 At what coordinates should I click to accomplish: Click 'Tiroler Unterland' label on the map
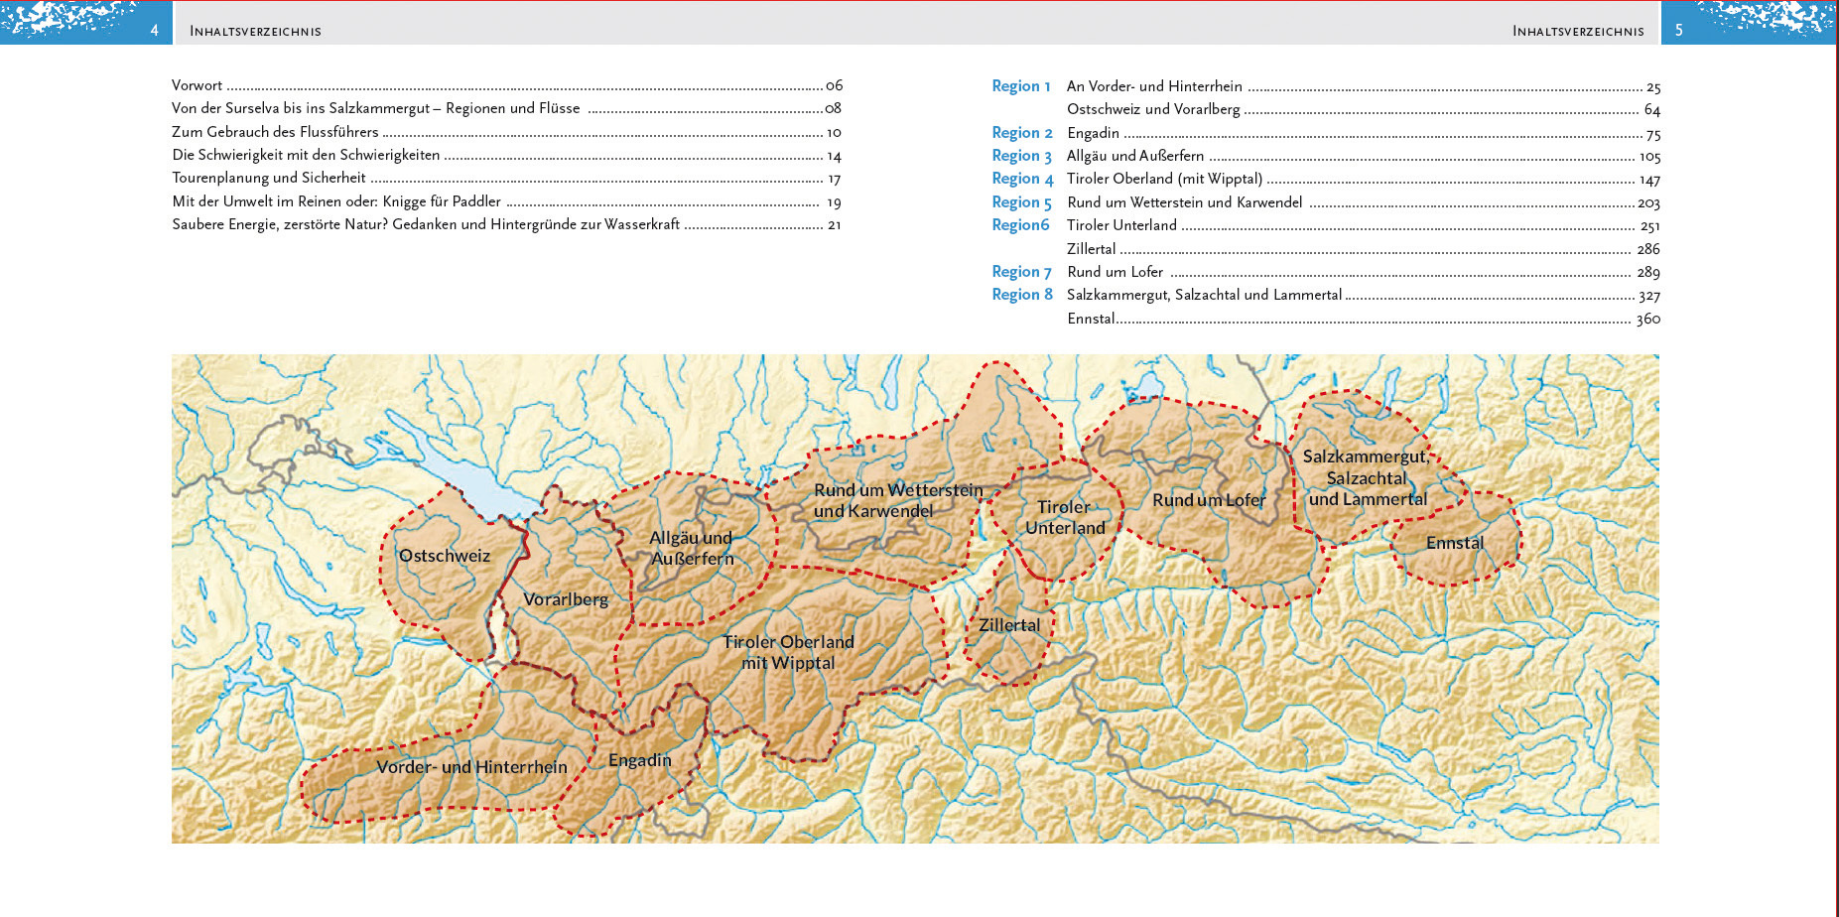tap(1065, 517)
